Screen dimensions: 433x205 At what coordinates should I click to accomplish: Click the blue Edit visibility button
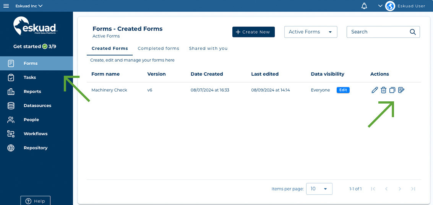[343, 90]
